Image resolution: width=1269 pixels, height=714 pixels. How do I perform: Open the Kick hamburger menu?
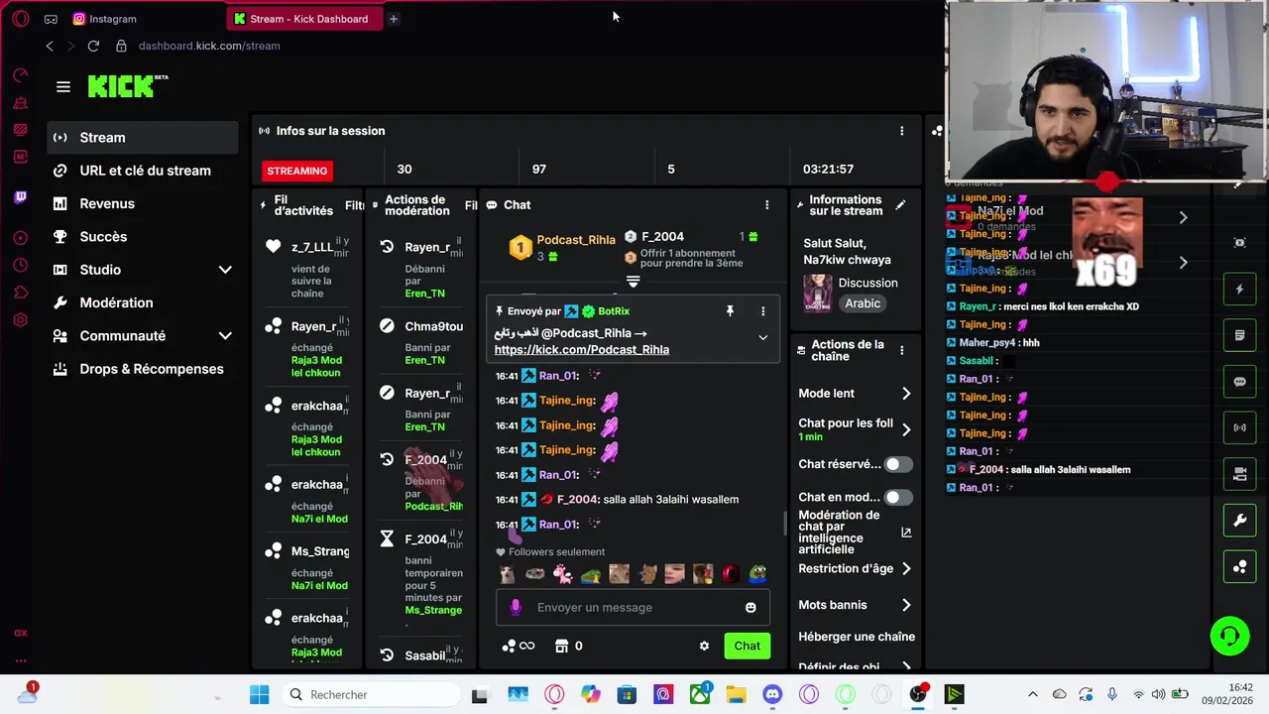click(x=63, y=87)
